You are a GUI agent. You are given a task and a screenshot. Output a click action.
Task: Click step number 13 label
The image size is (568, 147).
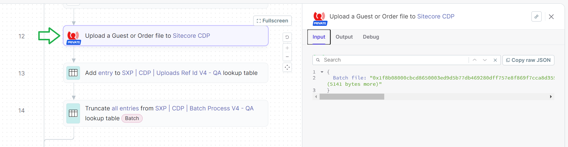22,73
